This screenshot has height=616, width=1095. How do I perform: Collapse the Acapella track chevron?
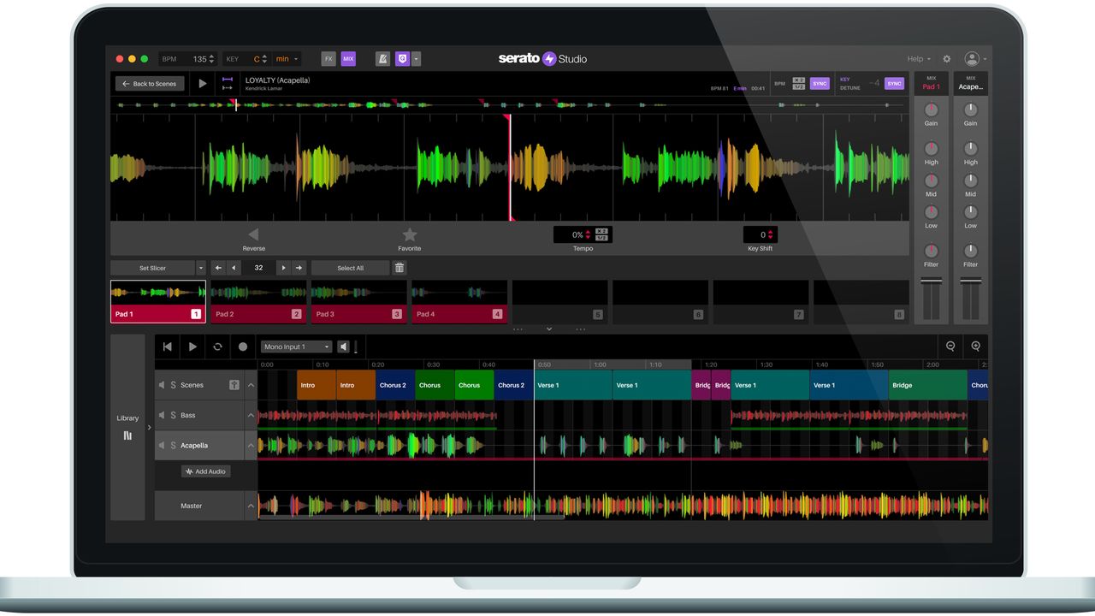(x=251, y=445)
